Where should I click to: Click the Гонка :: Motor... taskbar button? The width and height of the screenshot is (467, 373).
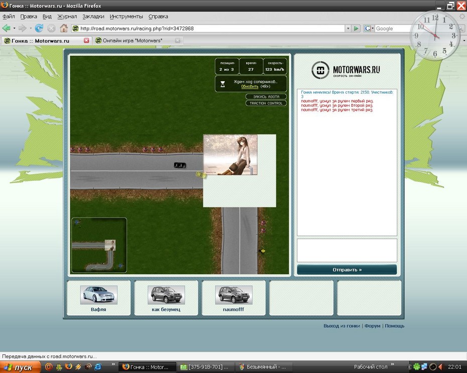[148, 367]
